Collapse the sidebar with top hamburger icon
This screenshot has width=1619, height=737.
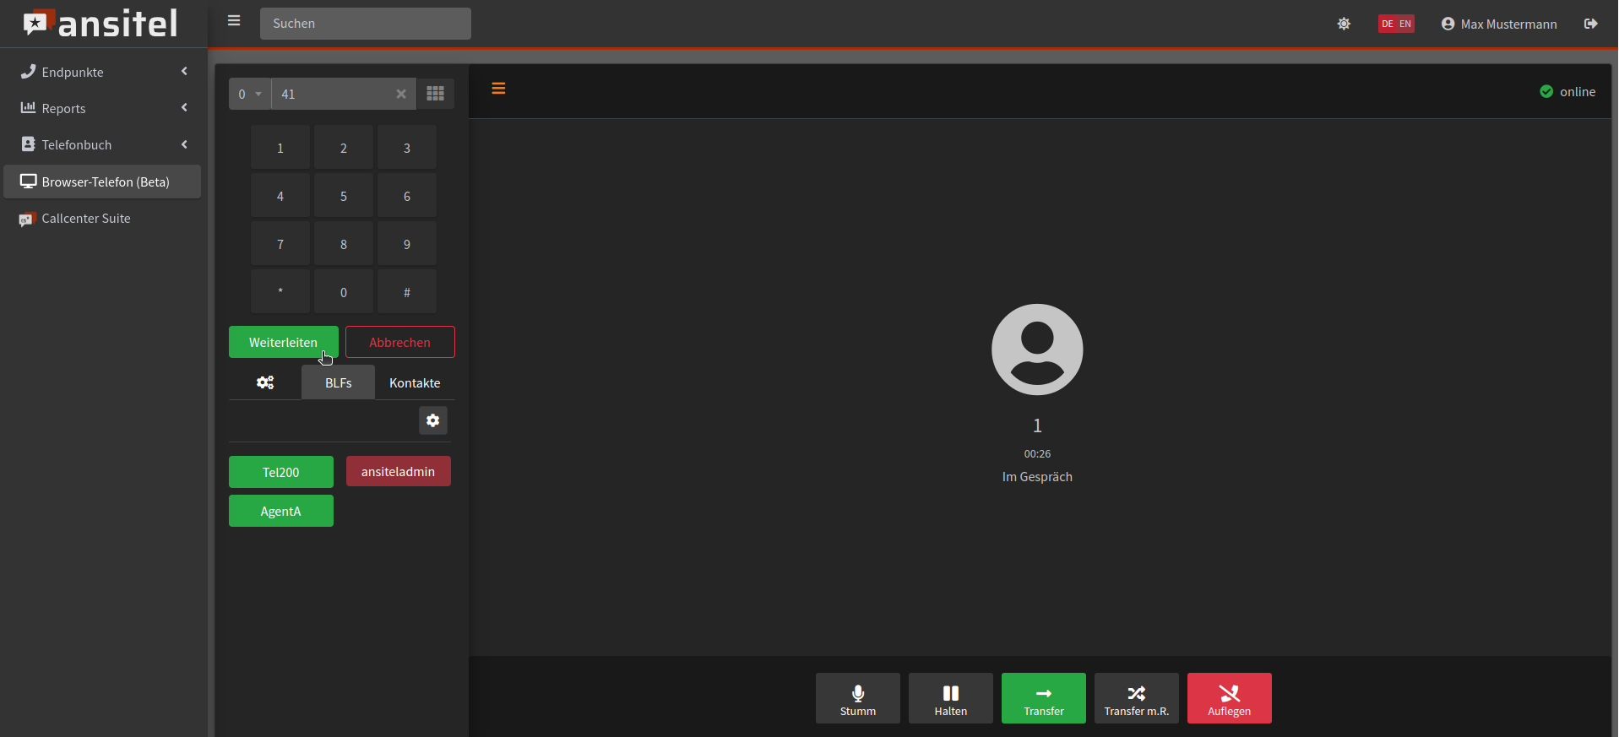coord(234,21)
